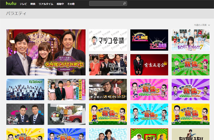Click the バラエティ page heading

click(16, 13)
